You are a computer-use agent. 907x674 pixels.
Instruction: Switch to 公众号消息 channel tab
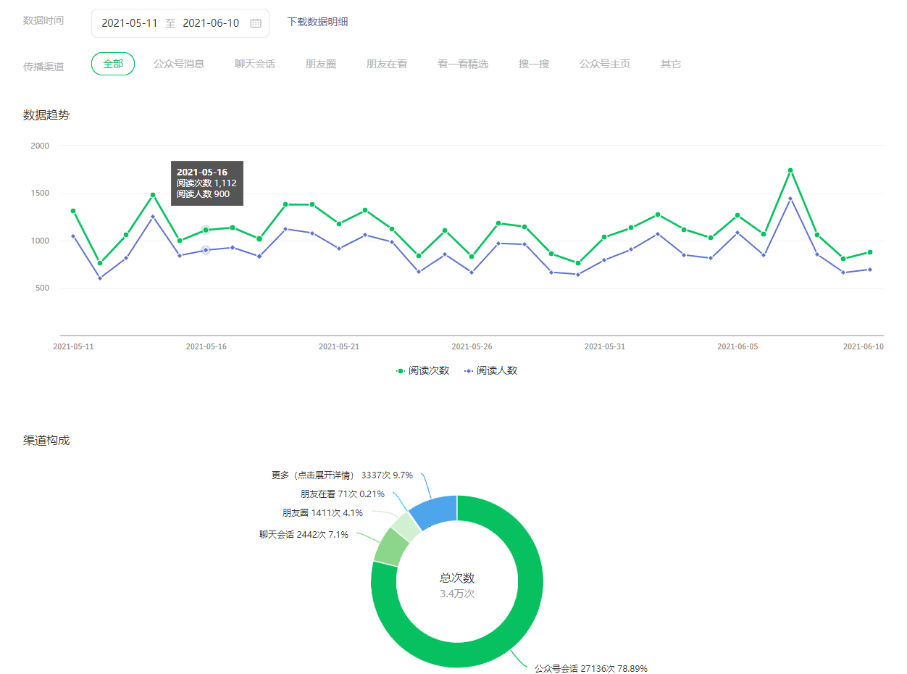[179, 64]
